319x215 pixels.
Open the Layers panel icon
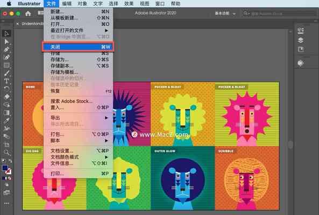[x=301, y=40]
